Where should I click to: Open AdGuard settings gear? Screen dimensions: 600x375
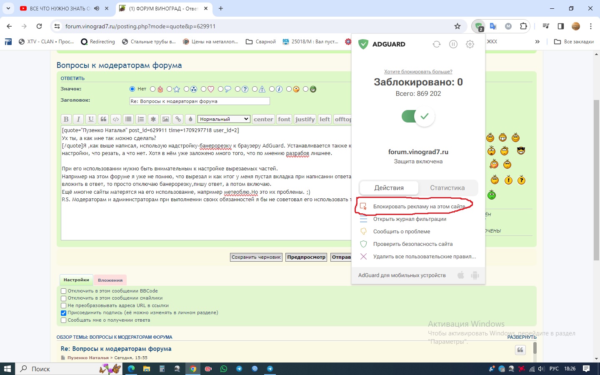tap(470, 44)
